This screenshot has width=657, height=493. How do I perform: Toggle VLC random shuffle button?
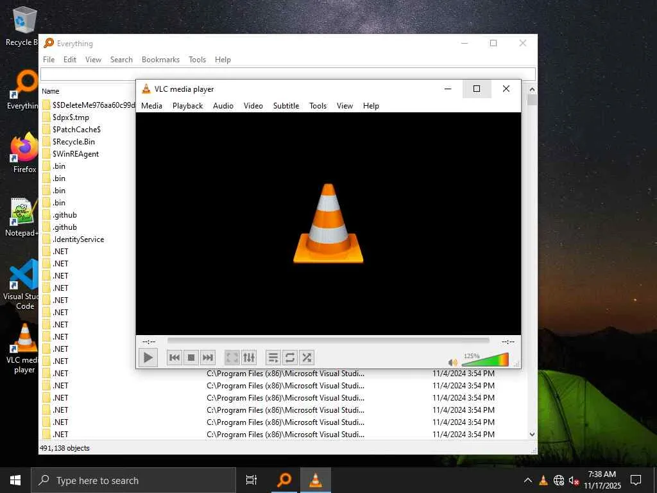[x=307, y=358]
